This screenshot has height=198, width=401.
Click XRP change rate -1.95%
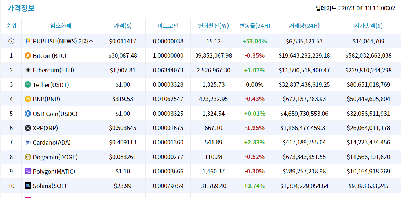(x=255, y=128)
